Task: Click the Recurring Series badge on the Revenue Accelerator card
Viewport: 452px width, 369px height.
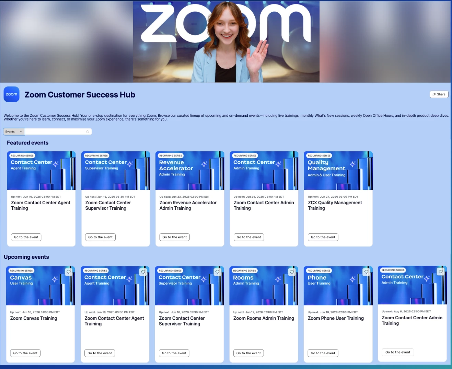Action: click(x=171, y=156)
